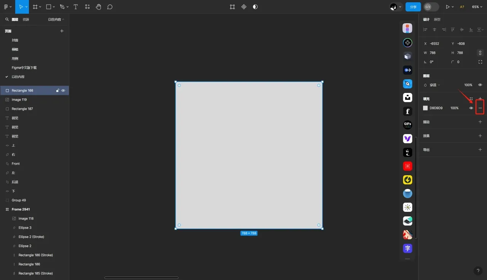Select the Hand tool
487x280 pixels.
pyautogui.click(x=99, y=7)
